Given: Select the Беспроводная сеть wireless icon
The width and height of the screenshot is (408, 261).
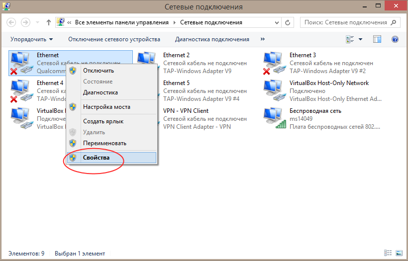Looking at the screenshot, I should (274, 118).
